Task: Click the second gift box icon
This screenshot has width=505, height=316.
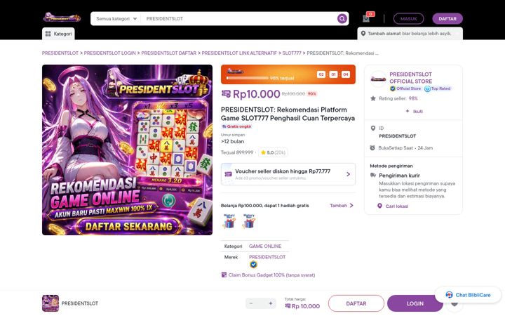Action: (249, 221)
